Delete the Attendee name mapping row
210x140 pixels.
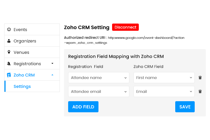coord(200,78)
